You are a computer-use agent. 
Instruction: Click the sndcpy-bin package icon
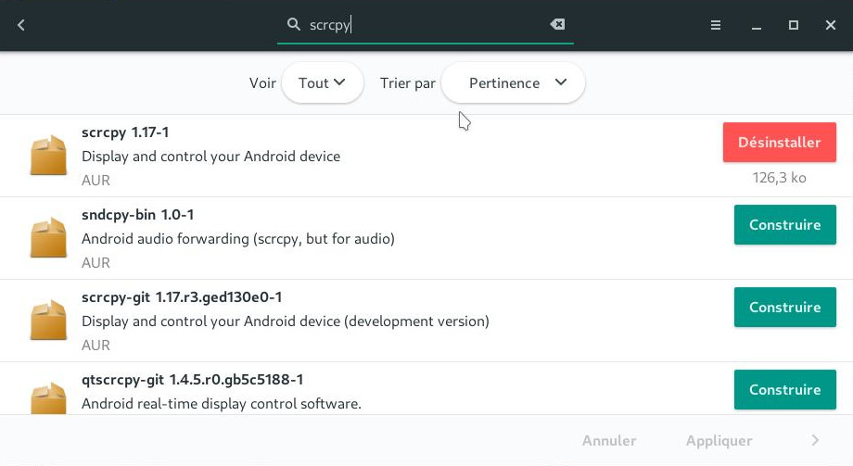click(48, 238)
